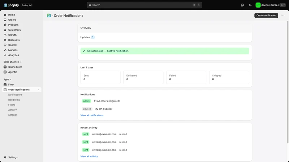289x162 pixels.
Task: Select the Analytics bar chart icon
Action: click(x=5, y=55)
